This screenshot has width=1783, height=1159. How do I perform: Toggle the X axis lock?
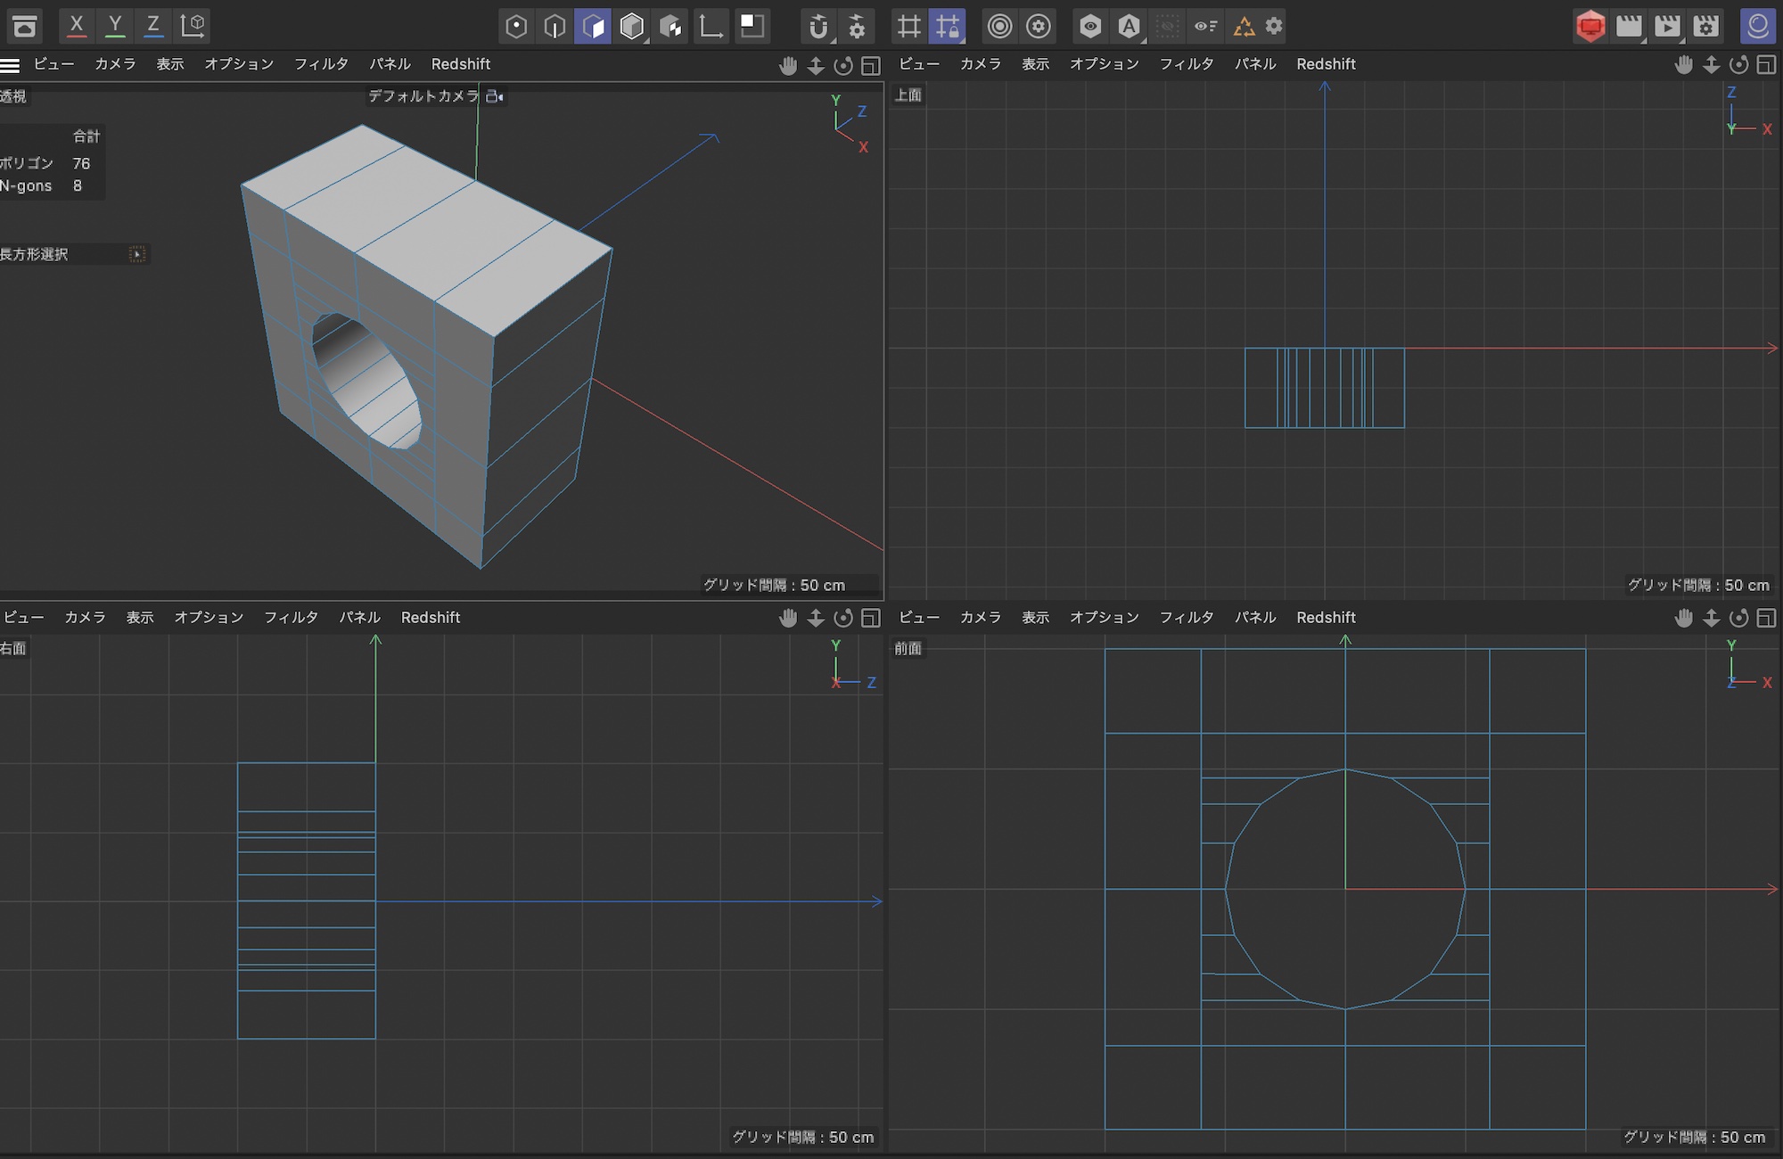(77, 25)
